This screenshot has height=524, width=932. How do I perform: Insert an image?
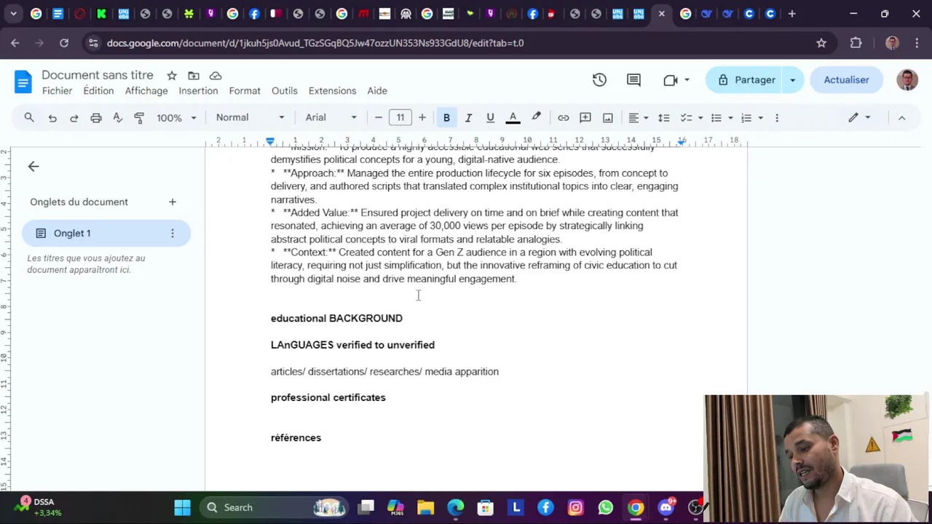pos(607,118)
